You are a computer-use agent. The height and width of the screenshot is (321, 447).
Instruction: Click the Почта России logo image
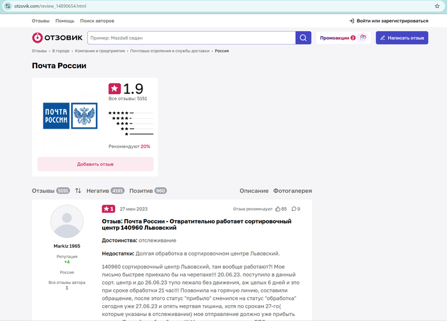(70, 116)
